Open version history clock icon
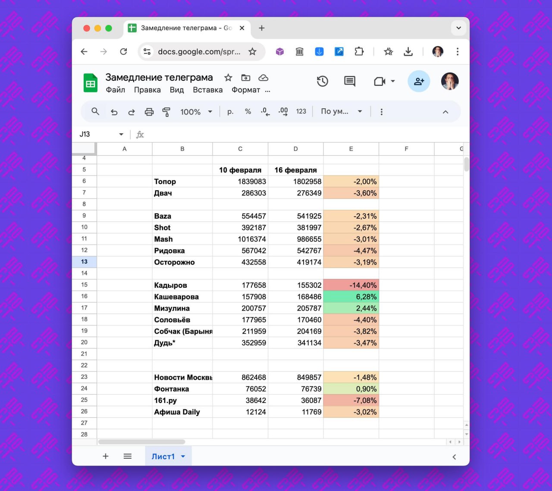 coord(323,81)
